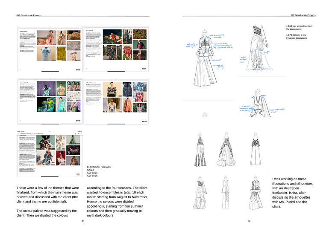Select the finalised ruffled drape skirt with crop top illustration
The height and width of the screenshot is (234, 332).
coord(200,192)
